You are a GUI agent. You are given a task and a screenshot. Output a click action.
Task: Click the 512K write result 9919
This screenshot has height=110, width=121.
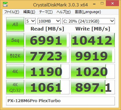click(93, 56)
